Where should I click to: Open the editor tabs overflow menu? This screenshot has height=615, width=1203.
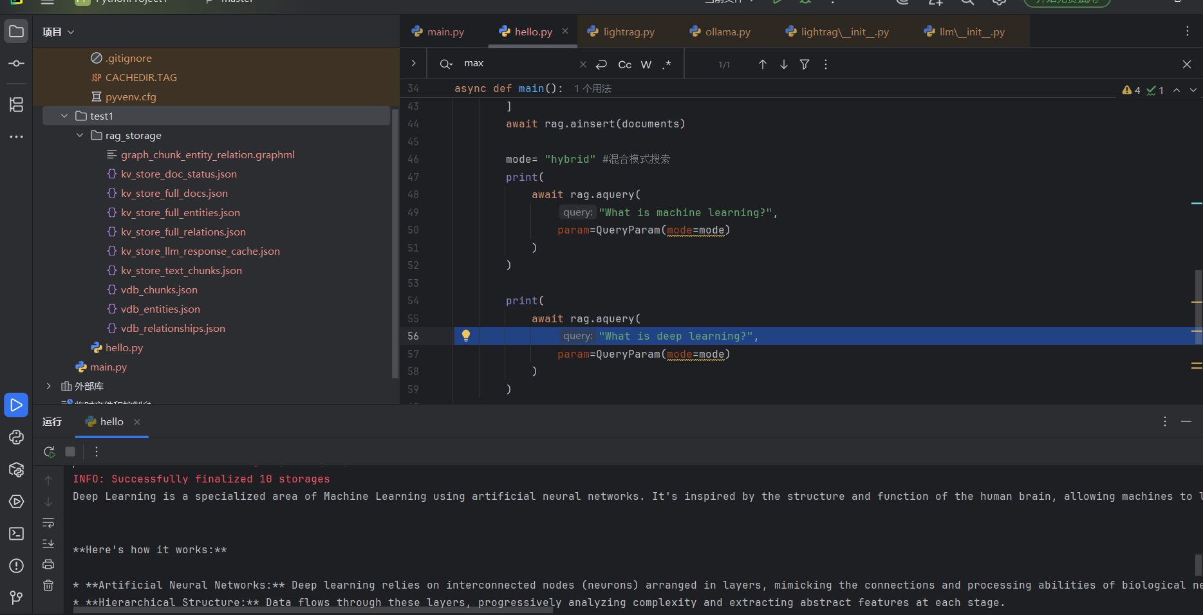pos(1188,32)
